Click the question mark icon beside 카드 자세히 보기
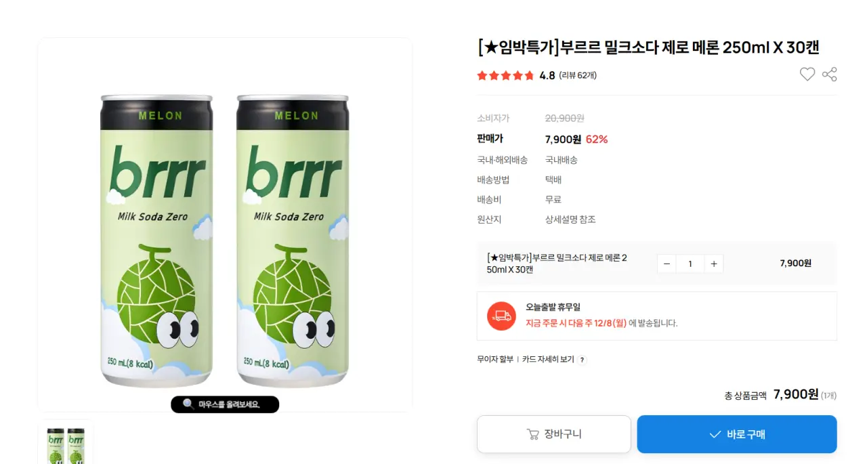867x464 pixels. point(583,360)
